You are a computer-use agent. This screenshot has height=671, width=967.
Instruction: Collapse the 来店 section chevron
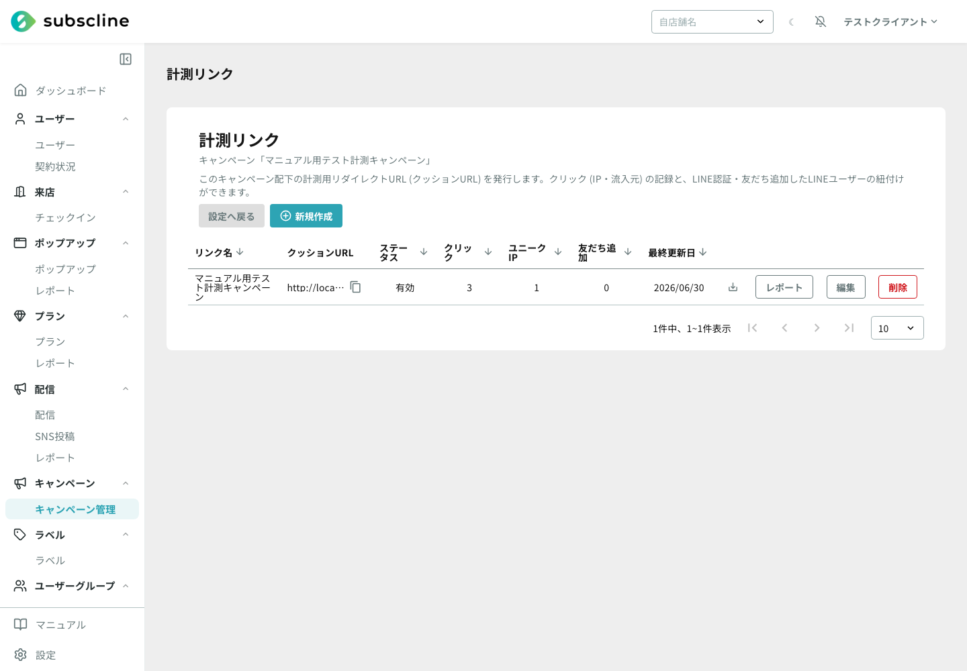coord(126,192)
